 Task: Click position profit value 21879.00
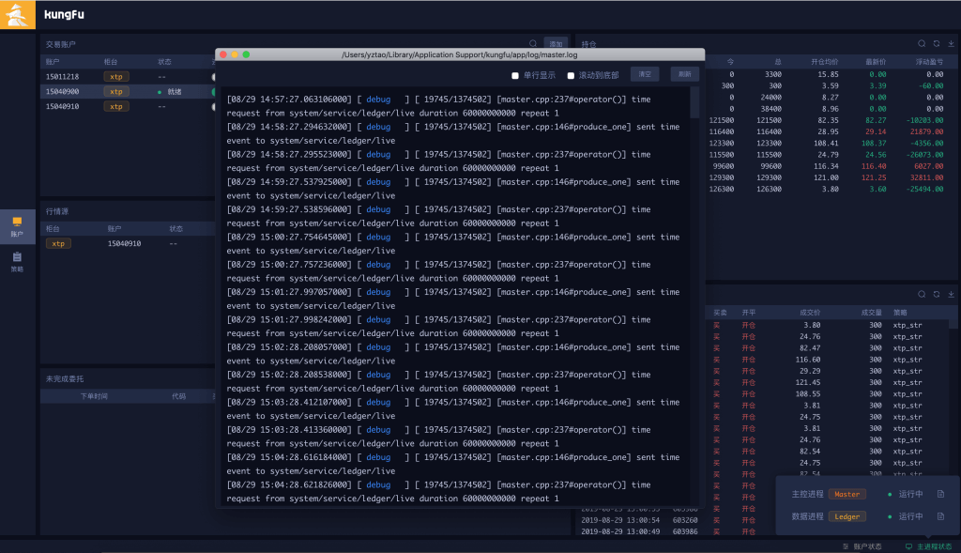click(x=926, y=131)
